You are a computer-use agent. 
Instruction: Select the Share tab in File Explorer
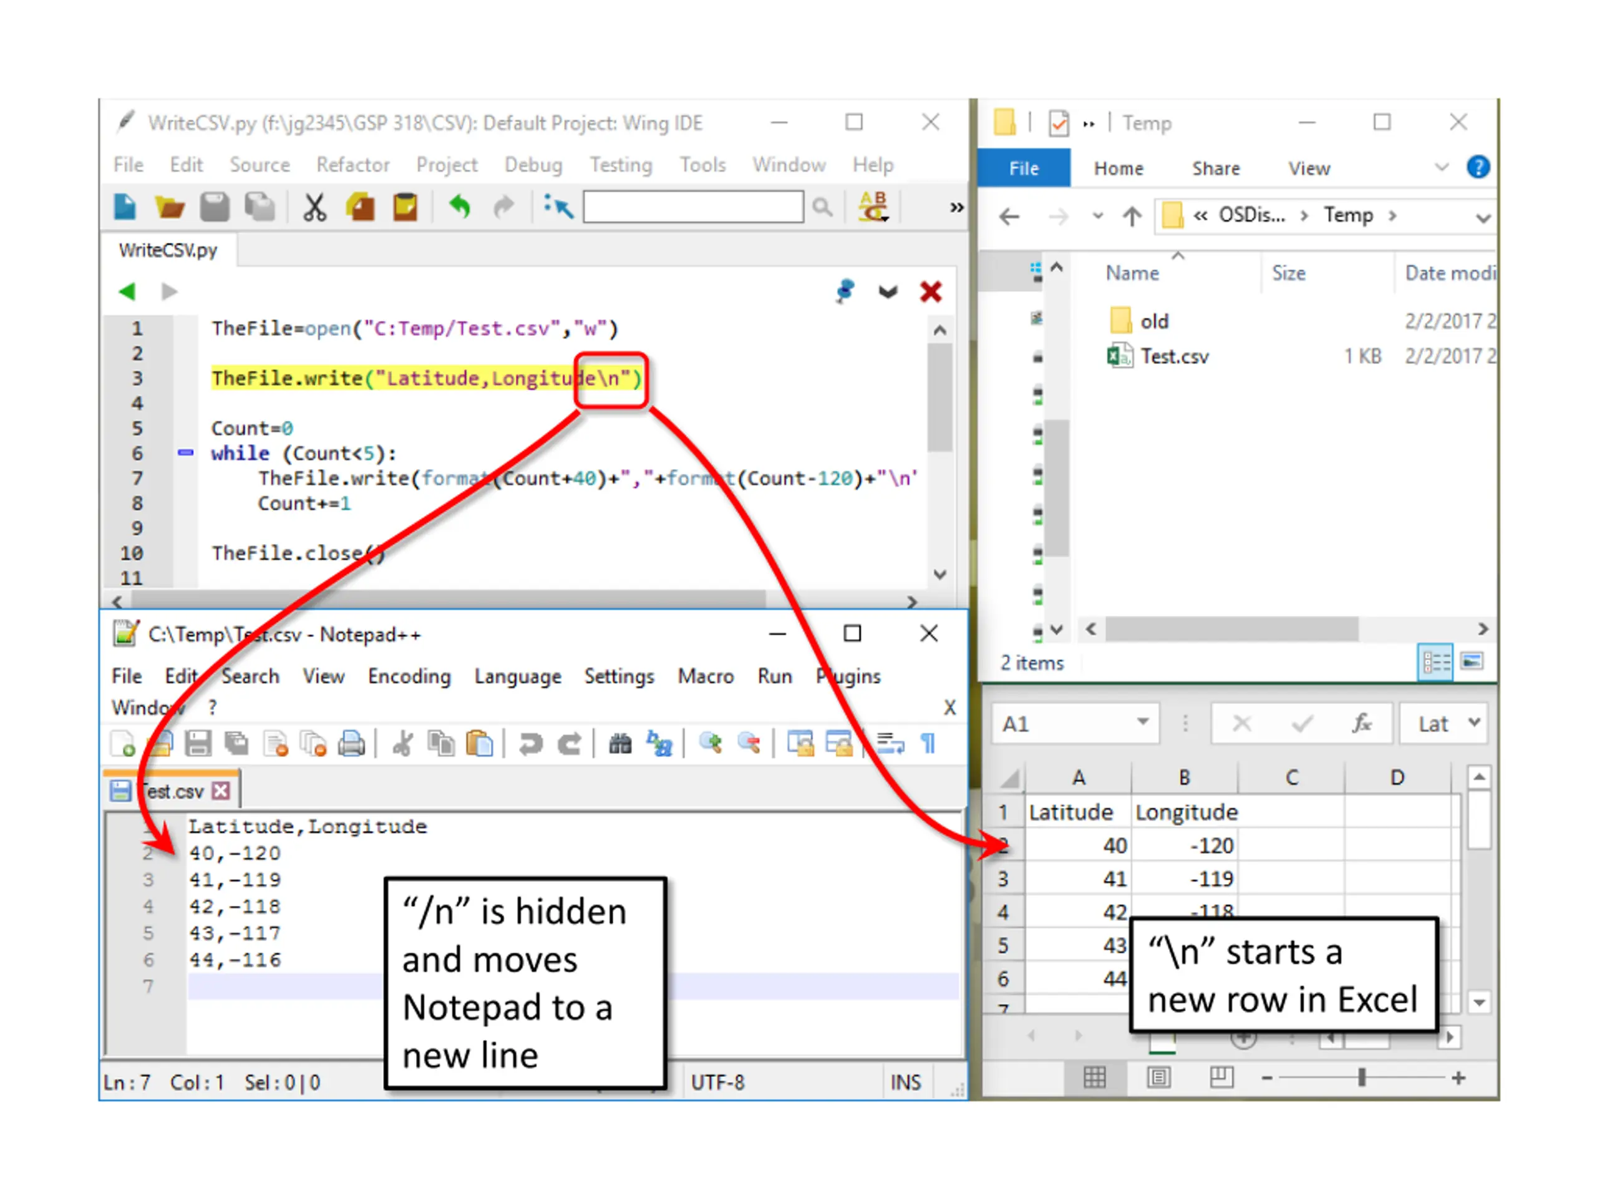[x=1216, y=169]
